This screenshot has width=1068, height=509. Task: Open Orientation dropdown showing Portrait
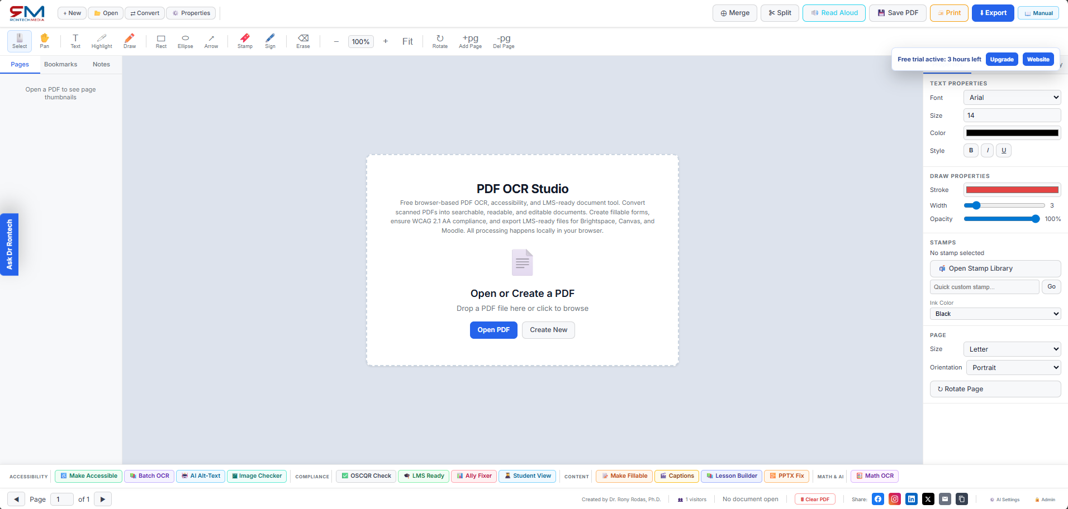pyautogui.click(x=1014, y=367)
